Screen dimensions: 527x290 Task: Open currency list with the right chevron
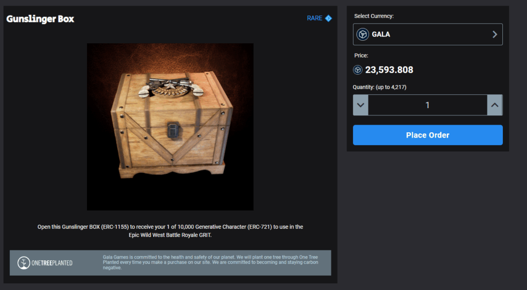click(x=495, y=35)
